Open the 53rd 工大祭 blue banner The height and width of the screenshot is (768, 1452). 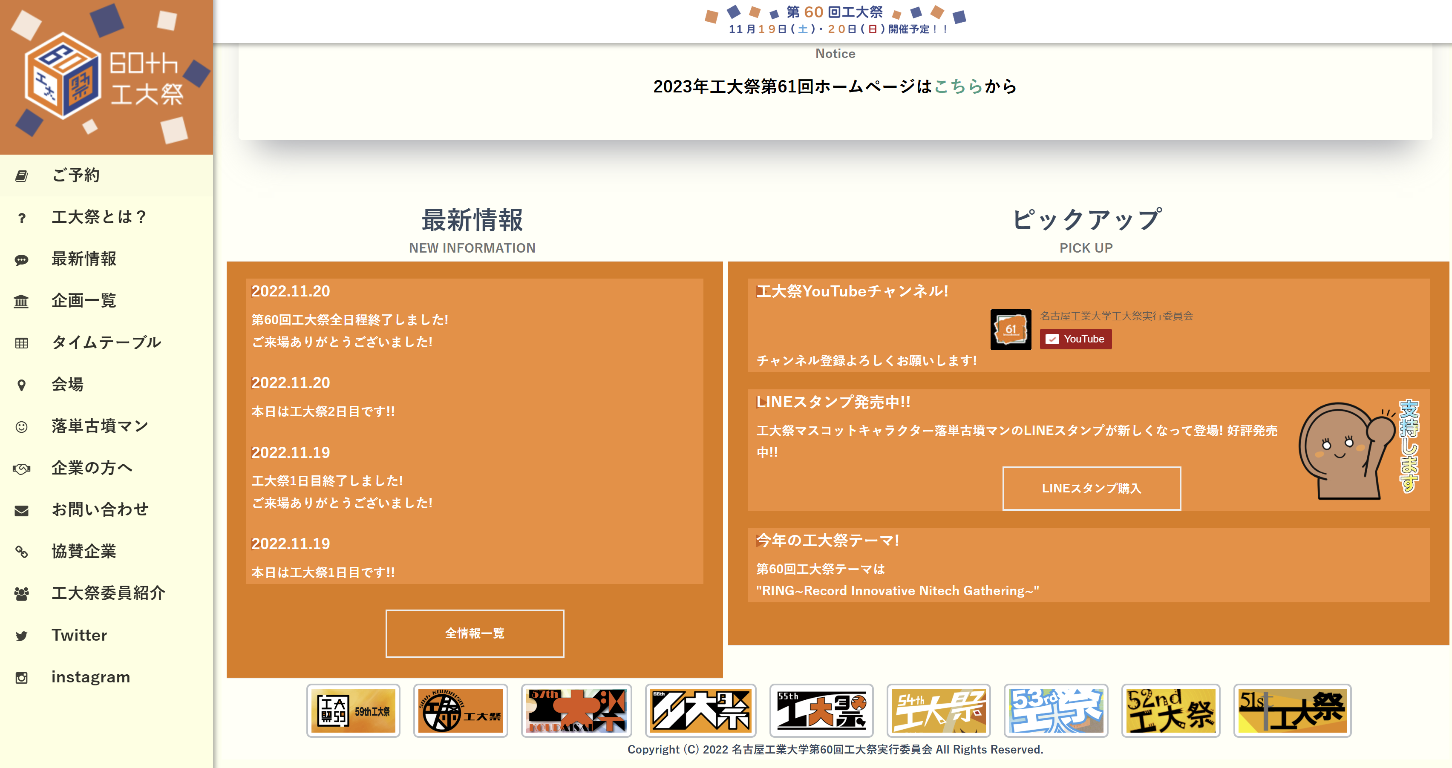pos(1056,710)
